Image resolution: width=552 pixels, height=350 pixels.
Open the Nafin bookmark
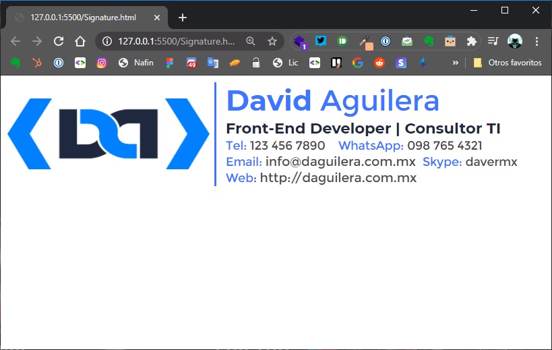pyautogui.click(x=136, y=63)
